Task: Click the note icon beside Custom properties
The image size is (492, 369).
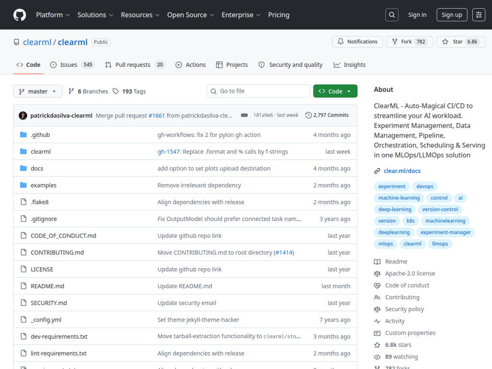Action: (377, 333)
